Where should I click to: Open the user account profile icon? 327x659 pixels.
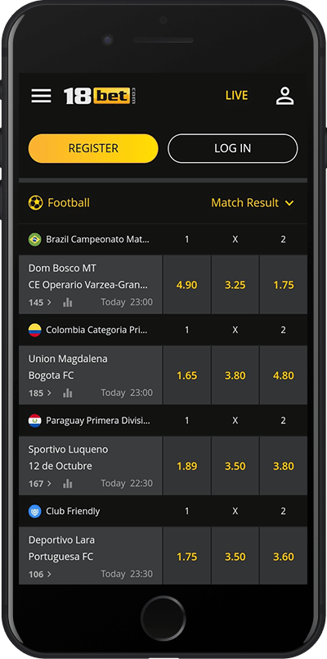pyautogui.click(x=285, y=96)
